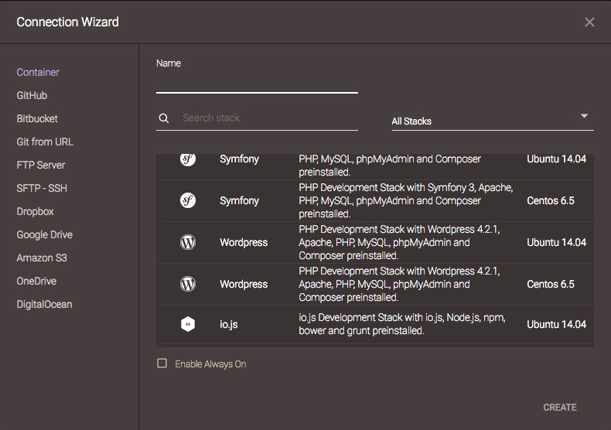This screenshot has height=430, width=611.
Task: Click the magnifier icon beside Search stack
Action: coord(164,118)
